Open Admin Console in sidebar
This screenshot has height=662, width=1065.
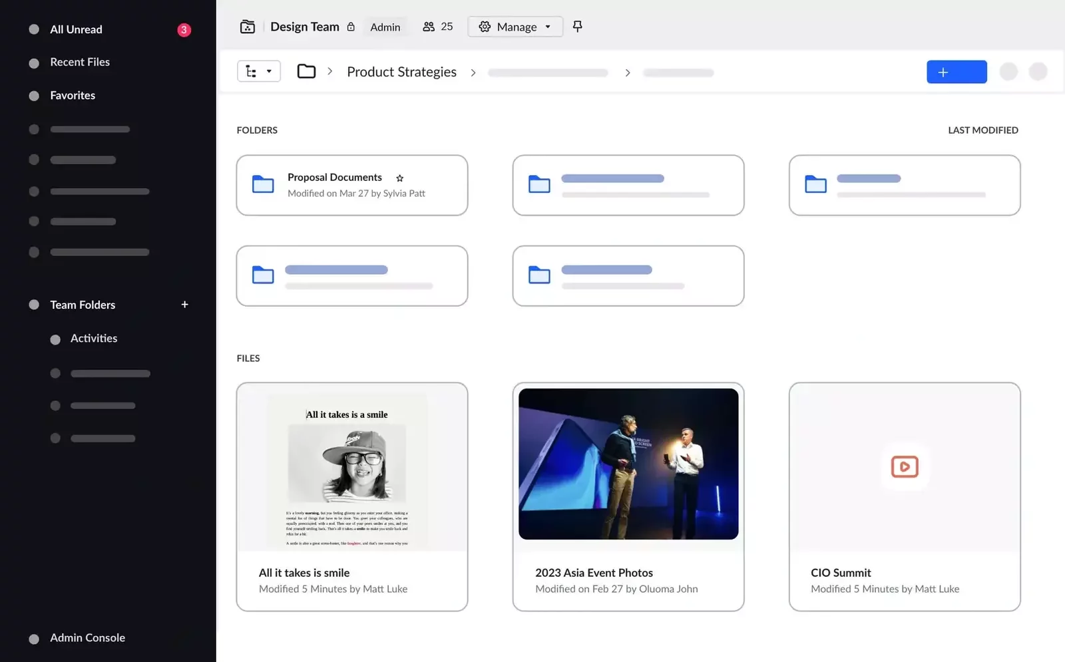click(87, 637)
